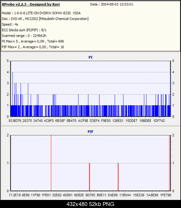
Task: Click 32E82 label on PIF axis
Action: click(57, 195)
